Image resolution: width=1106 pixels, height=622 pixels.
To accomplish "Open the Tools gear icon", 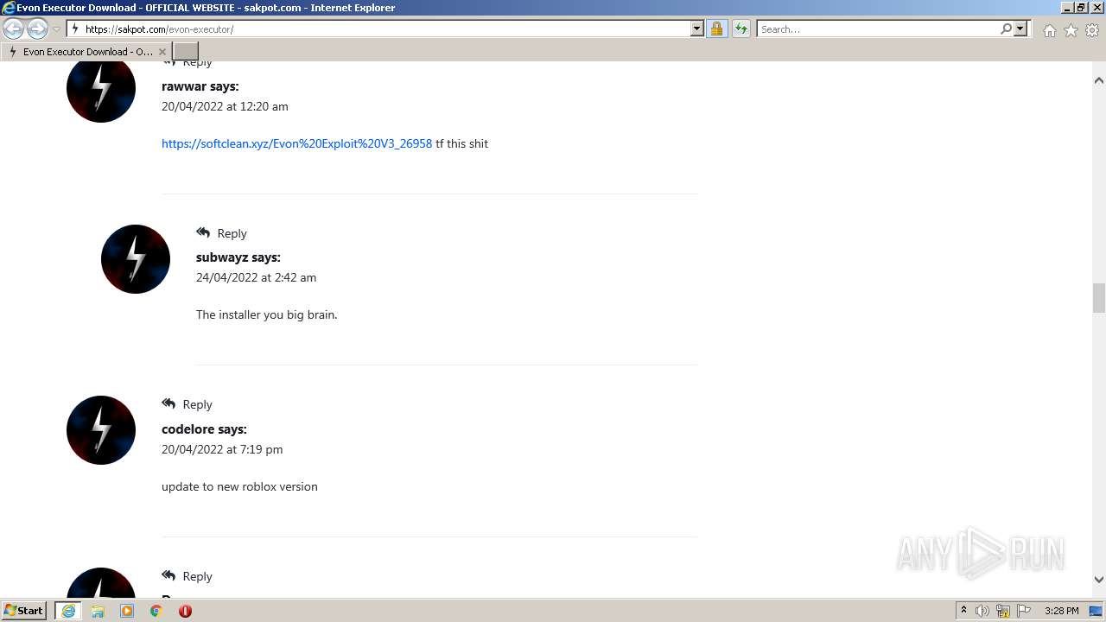I will click(1092, 30).
